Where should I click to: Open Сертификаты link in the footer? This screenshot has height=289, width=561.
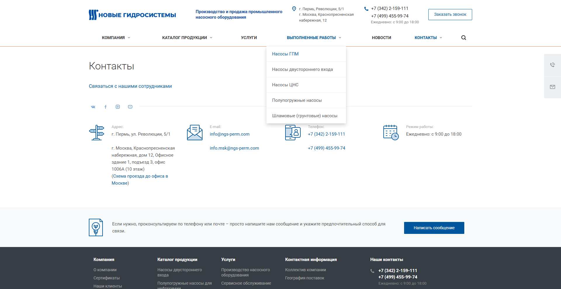click(x=106, y=278)
